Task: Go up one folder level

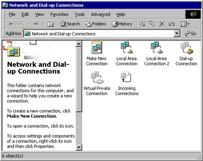Action: click(51, 24)
